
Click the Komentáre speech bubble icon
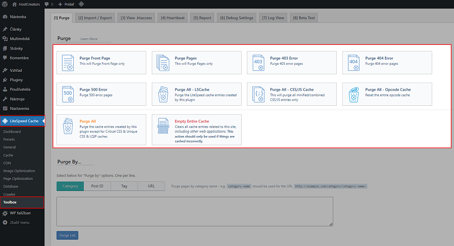click(x=5, y=58)
